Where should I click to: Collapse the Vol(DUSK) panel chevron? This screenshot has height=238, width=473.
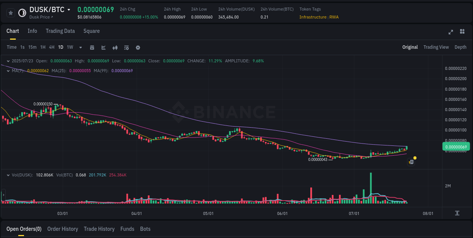[x=8, y=175]
